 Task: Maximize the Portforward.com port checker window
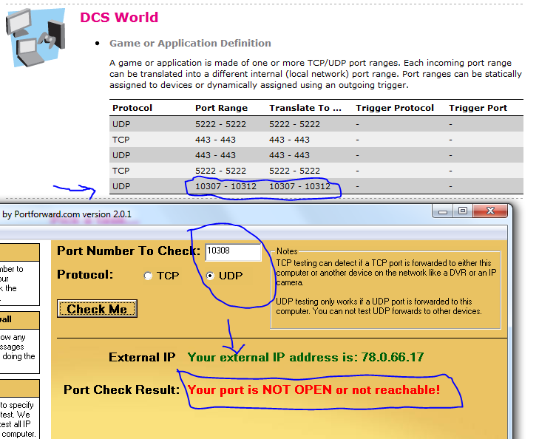(463, 211)
